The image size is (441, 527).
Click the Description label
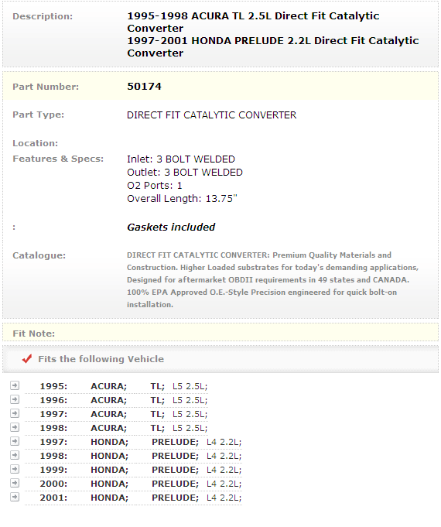tap(43, 16)
